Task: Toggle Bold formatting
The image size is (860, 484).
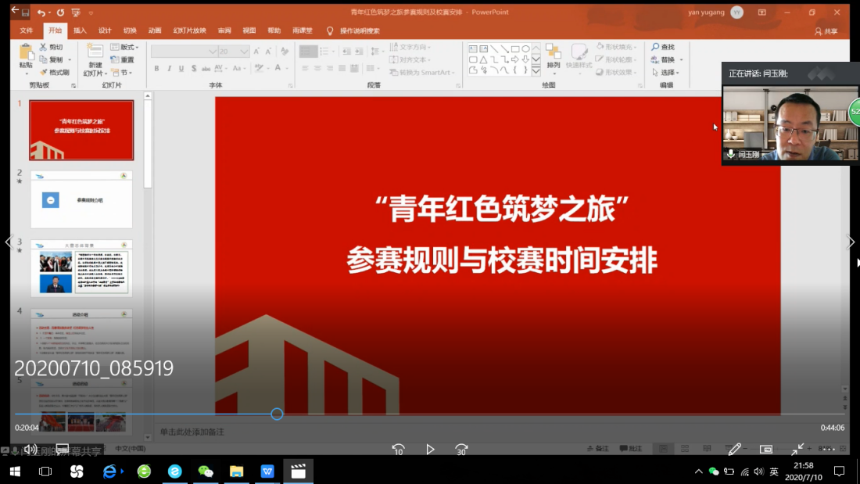Action: click(x=156, y=69)
